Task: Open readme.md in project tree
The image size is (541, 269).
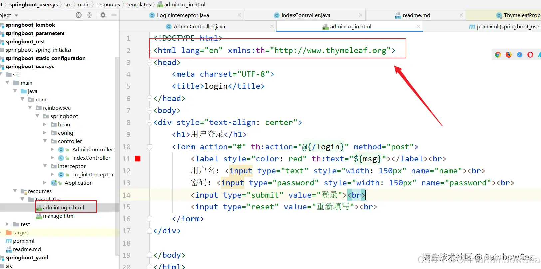Action: coord(27,249)
